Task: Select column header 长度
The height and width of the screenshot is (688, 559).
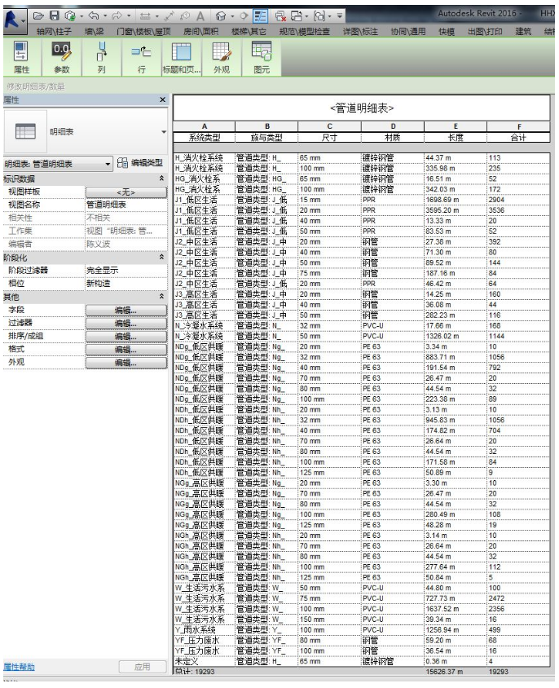Action: pyautogui.click(x=456, y=137)
